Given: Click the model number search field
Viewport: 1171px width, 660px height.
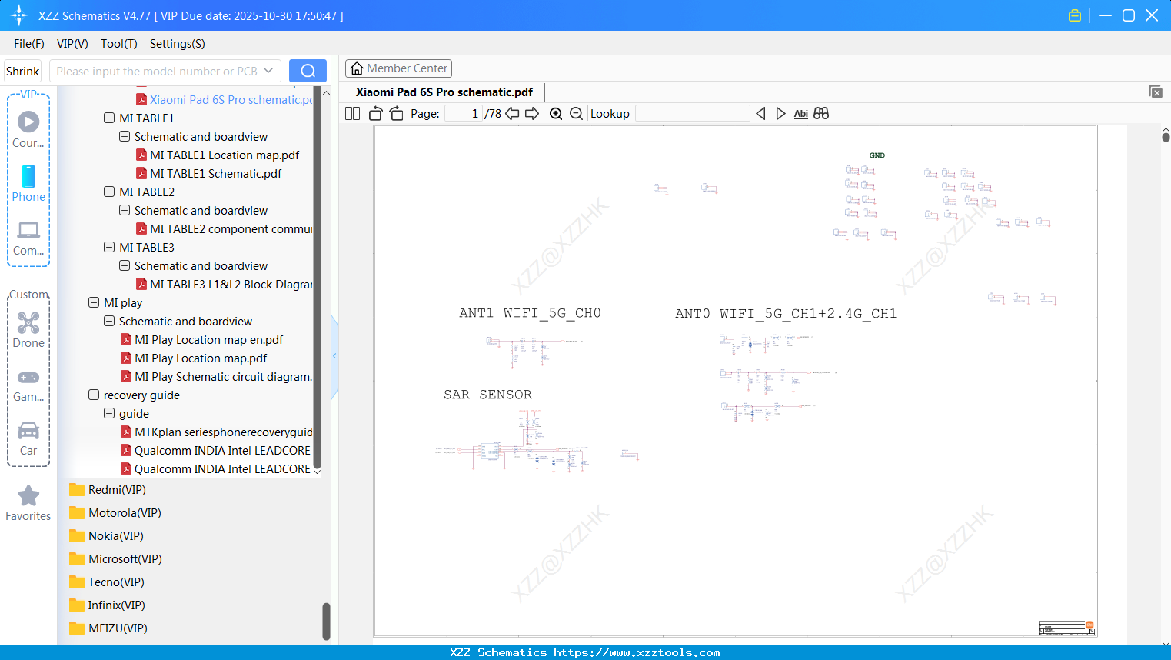Looking at the screenshot, I should pos(156,71).
